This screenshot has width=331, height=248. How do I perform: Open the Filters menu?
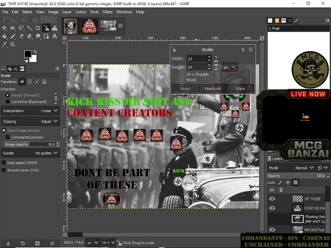108,12
